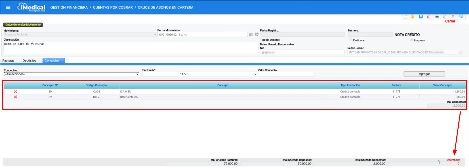Save using the blue floppy disk icon
Screen dimensions: 469x168
pyautogui.click(x=421, y=17)
